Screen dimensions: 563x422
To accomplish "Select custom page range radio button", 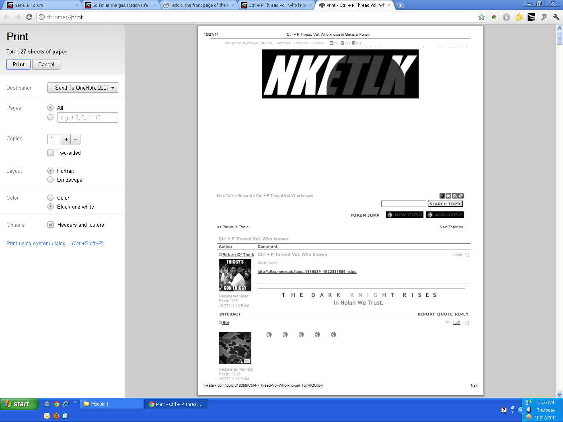I will click(50, 117).
